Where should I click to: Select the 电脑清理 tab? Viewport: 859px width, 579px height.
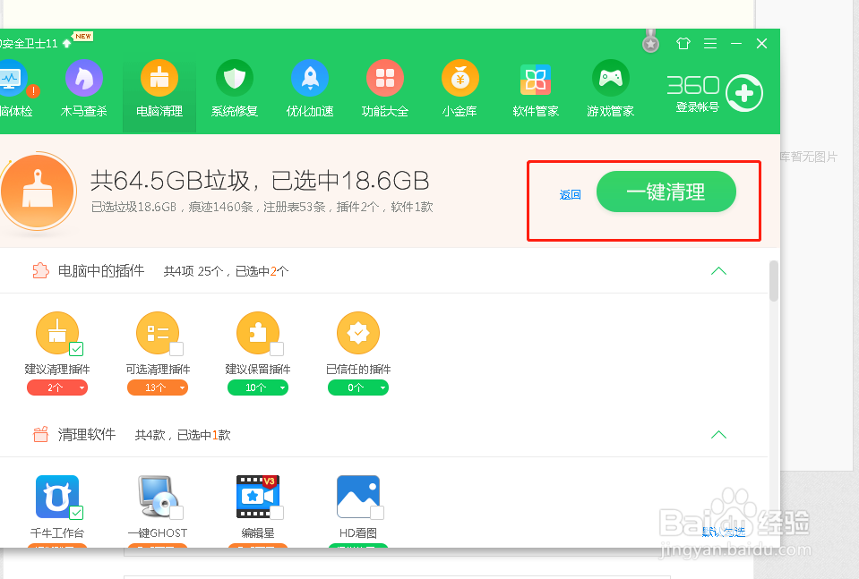(x=159, y=87)
